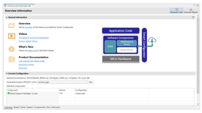Switch to the Interrupts tab
The image size is (202, 113).
(55, 107)
